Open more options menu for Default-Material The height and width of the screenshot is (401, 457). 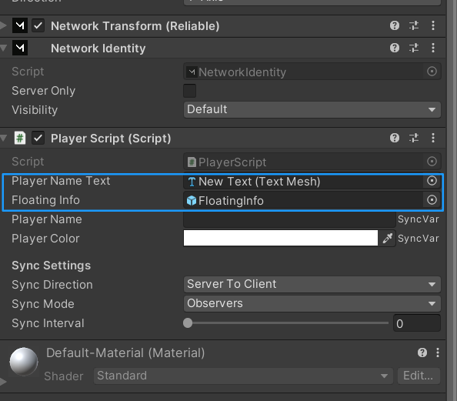click(438, 353)
